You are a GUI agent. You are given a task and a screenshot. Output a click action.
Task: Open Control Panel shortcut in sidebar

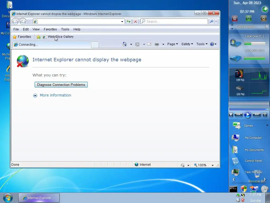pyautogui.click(x=247, y=161)
